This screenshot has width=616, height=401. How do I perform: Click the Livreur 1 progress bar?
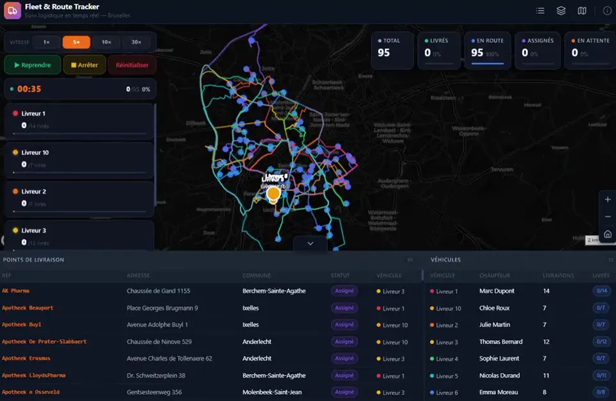click(80, 134)
